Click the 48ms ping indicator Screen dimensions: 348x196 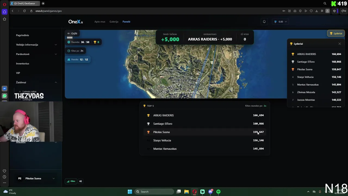pyautogui.click(x=71, y=181)
